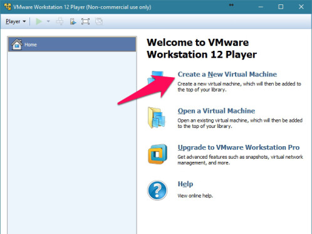Click the blue question mark Help icon

[157, 191]
